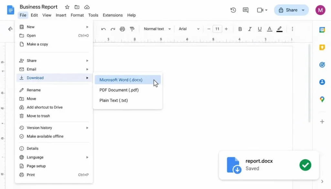Click the Business Report title
The image size is (331, 189).
tap(38, 7)
